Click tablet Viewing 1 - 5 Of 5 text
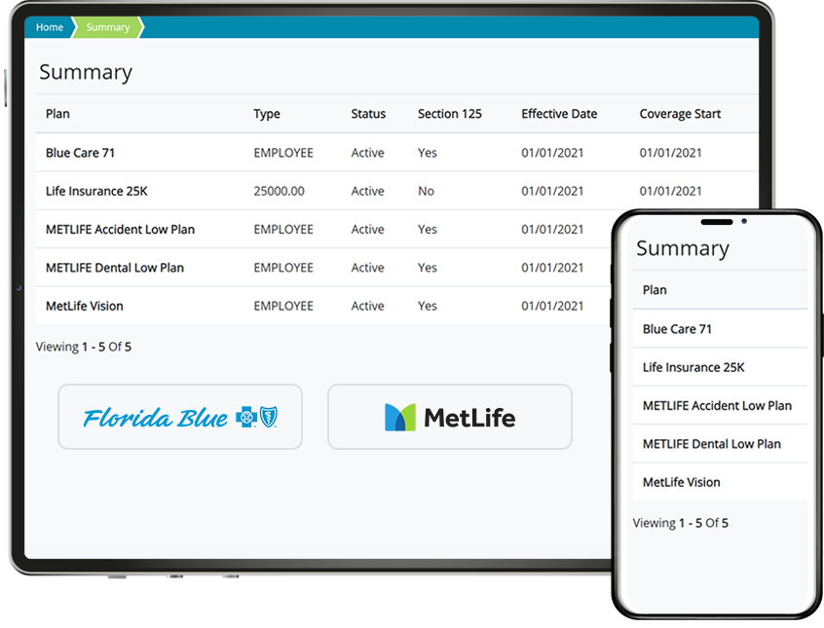This screenshot has width=824, height=628. pyautogui.click(x=84, y=347)
